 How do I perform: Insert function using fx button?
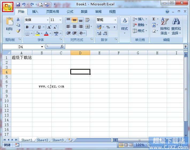62,47
